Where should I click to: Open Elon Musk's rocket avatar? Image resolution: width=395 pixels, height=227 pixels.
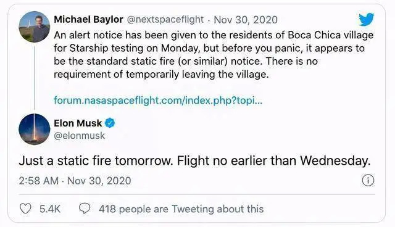[35, 129]
